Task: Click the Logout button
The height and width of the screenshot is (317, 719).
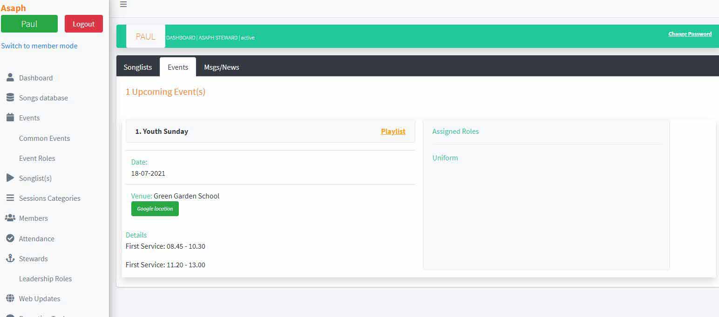Action: [83, 24]
